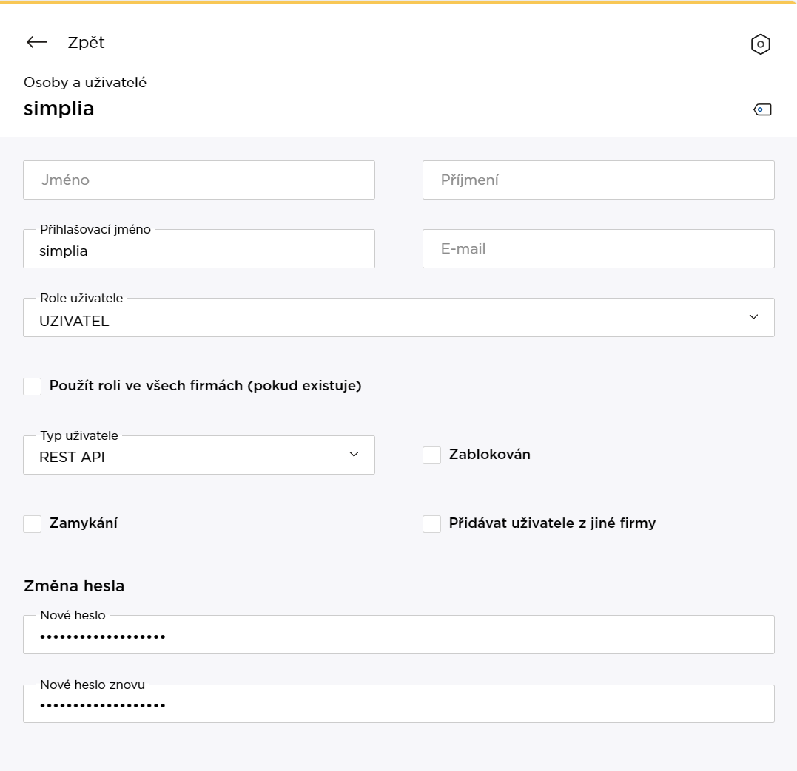Click the back arrow icon

pos(36,43)
